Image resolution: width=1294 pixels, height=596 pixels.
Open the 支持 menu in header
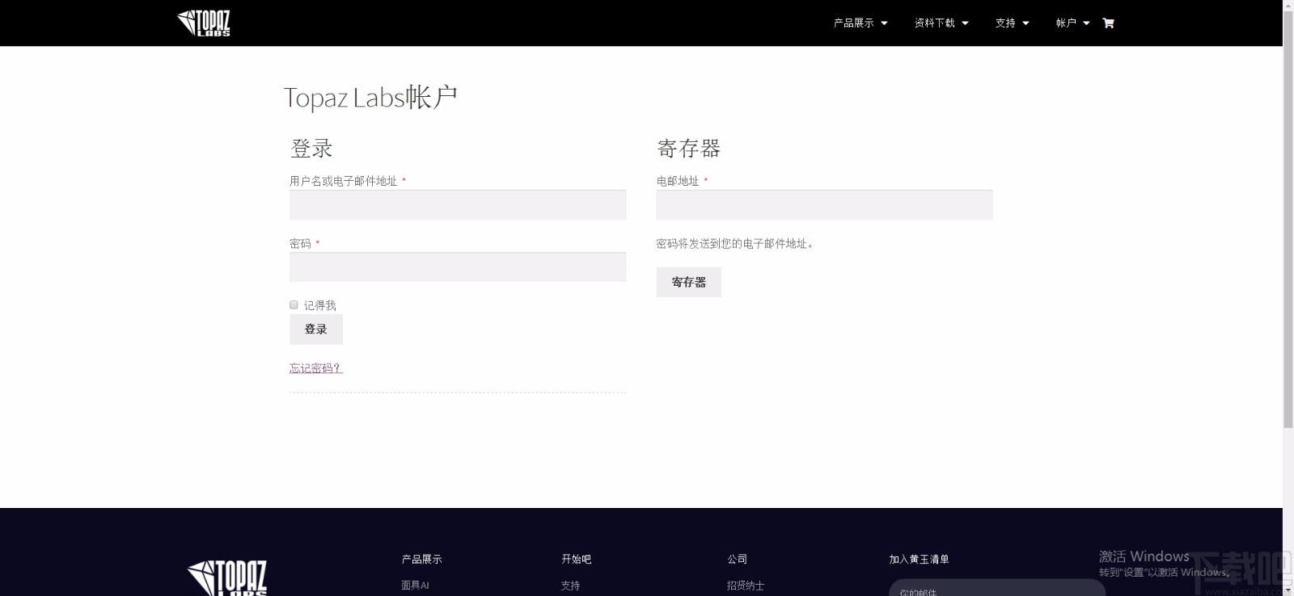1005,23
